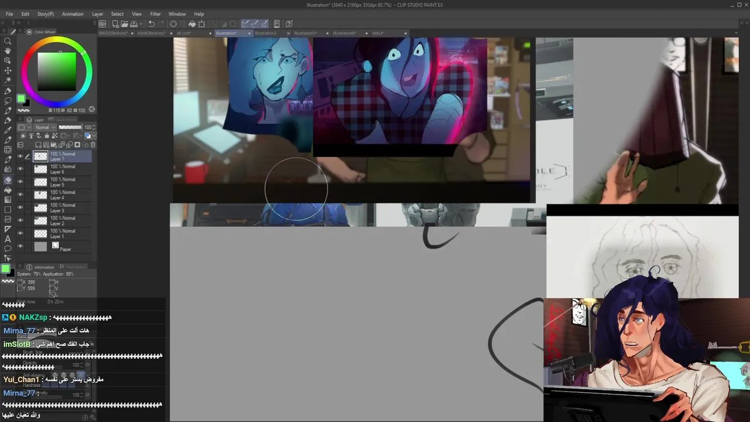Select the Fill bucket tool in the tool palette
The image size is (750, 422).
[x=8, y=190]
